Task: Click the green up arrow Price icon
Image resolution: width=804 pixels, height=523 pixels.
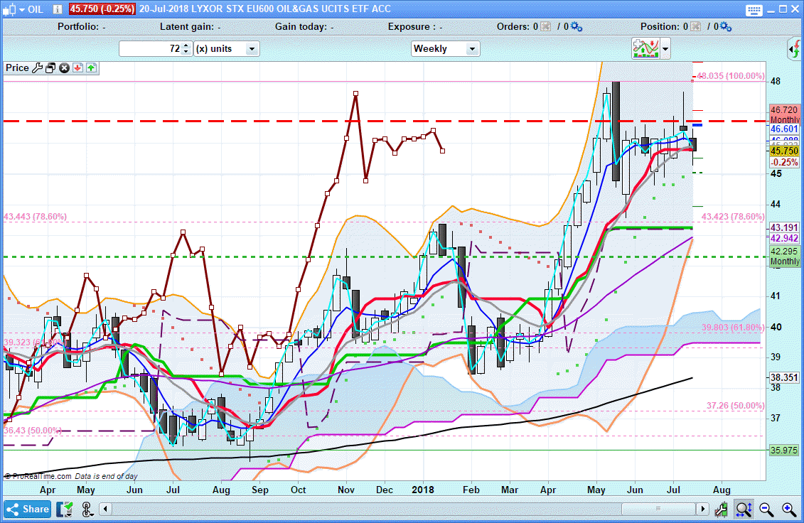Action: [x=92, y=68]
